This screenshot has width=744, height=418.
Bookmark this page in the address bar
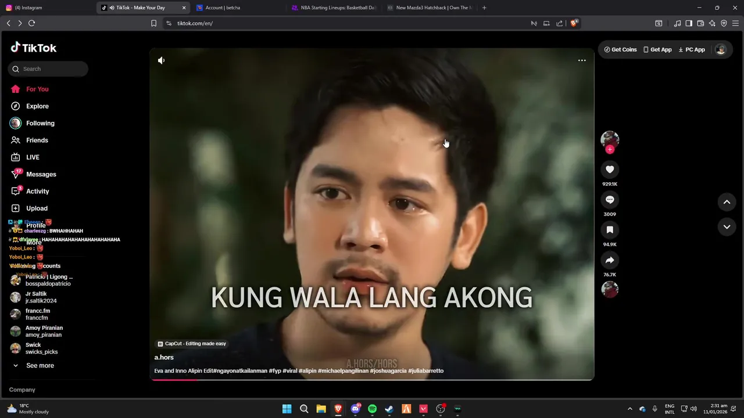153,23
